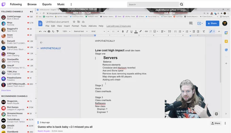The height and width of the screenshot is (133, 231).
Task: Increase the paragraph indent
Action: pos(198,31)
